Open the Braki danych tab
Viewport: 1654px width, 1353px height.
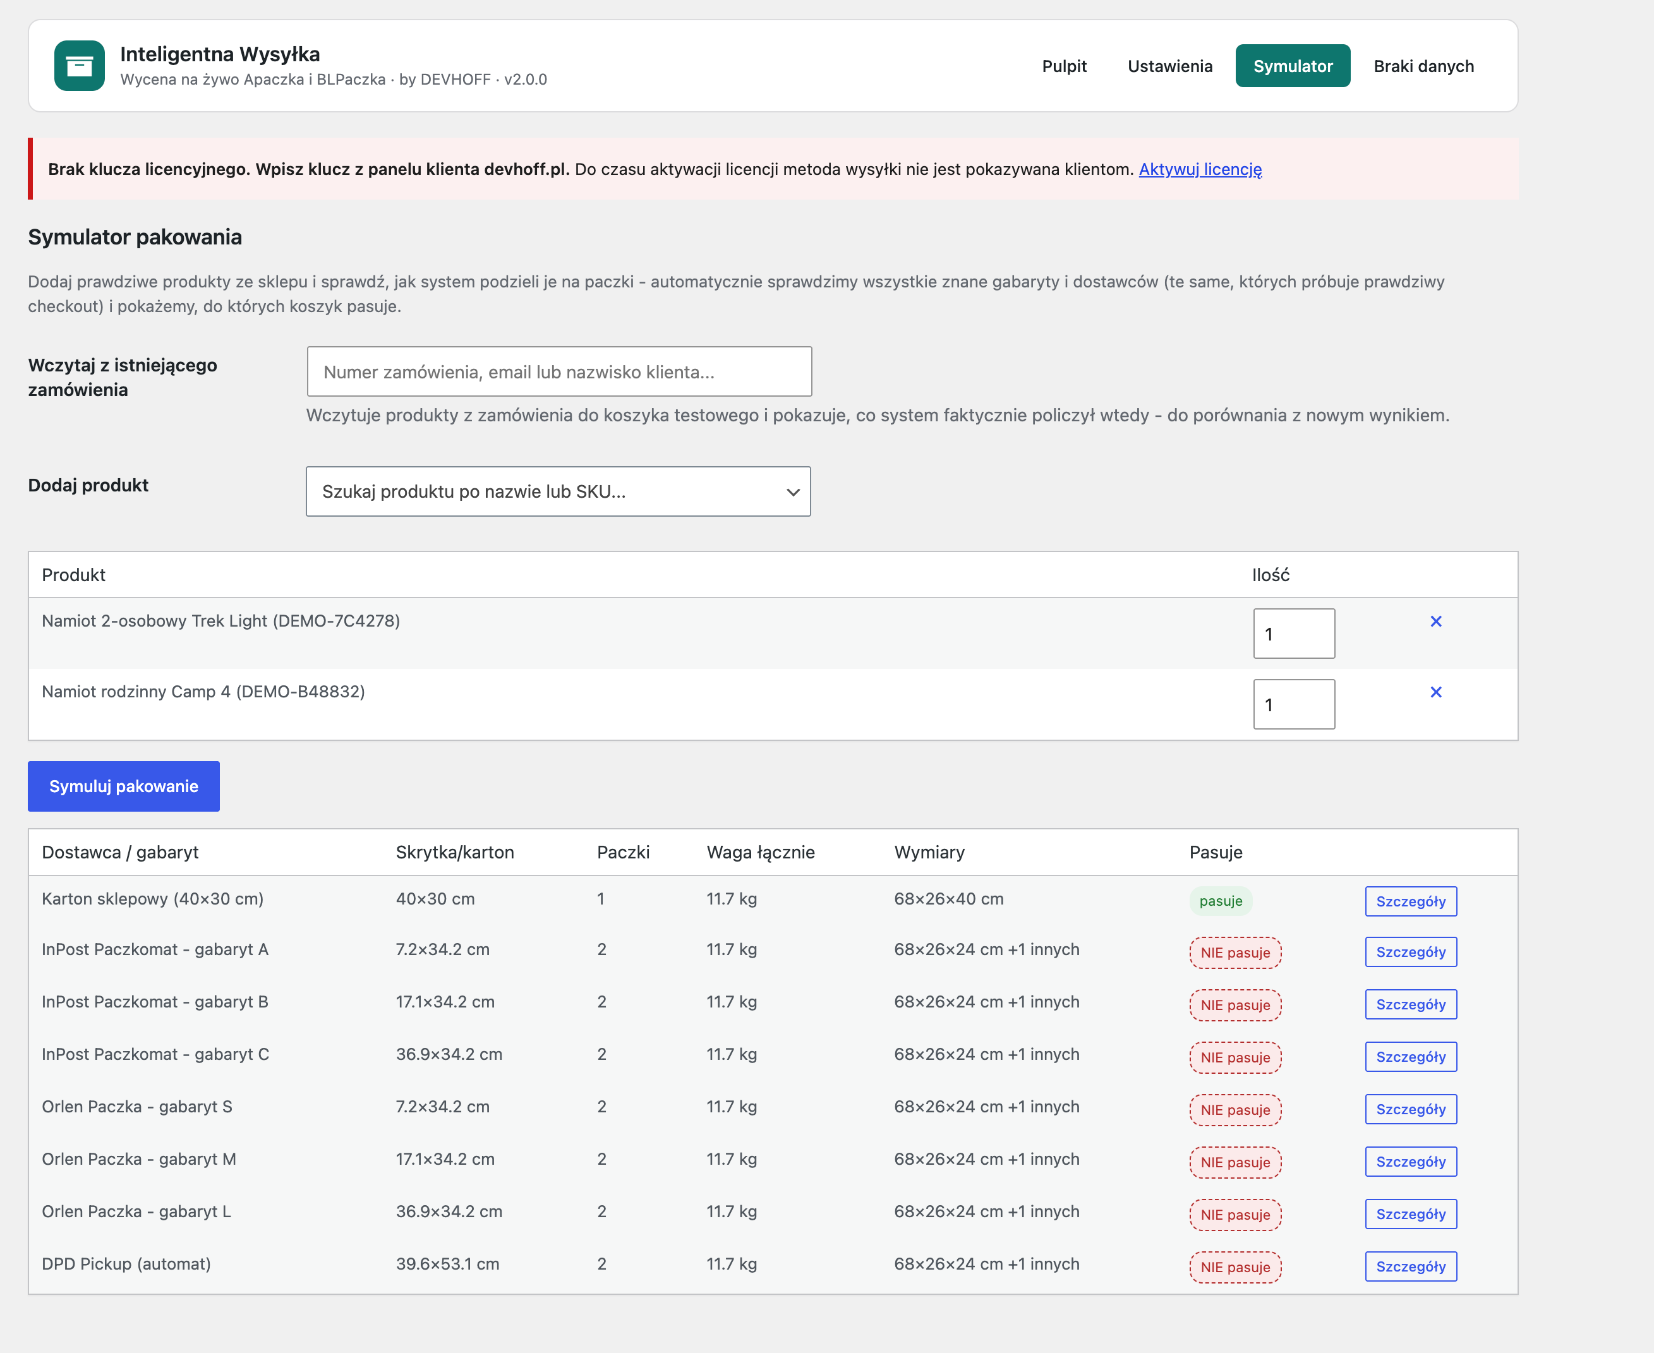click(x=1423, y=66)
